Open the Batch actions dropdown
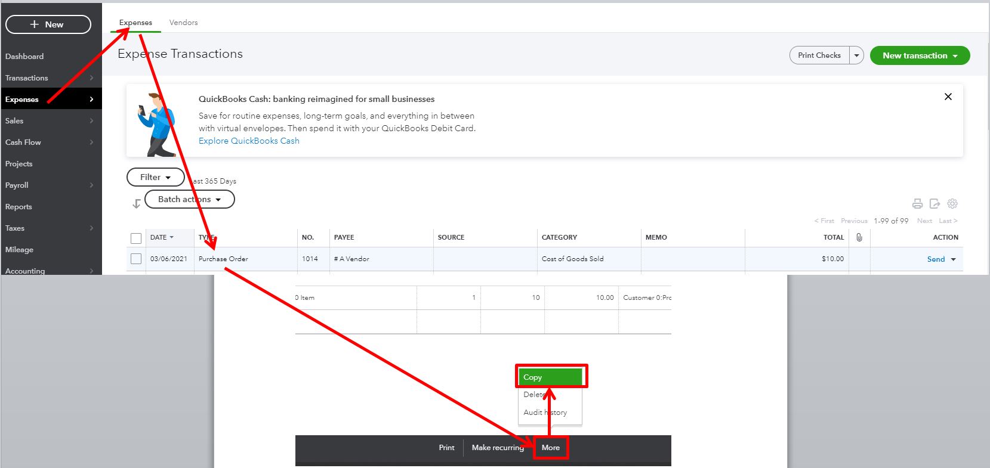 click(x=190, y=199)
